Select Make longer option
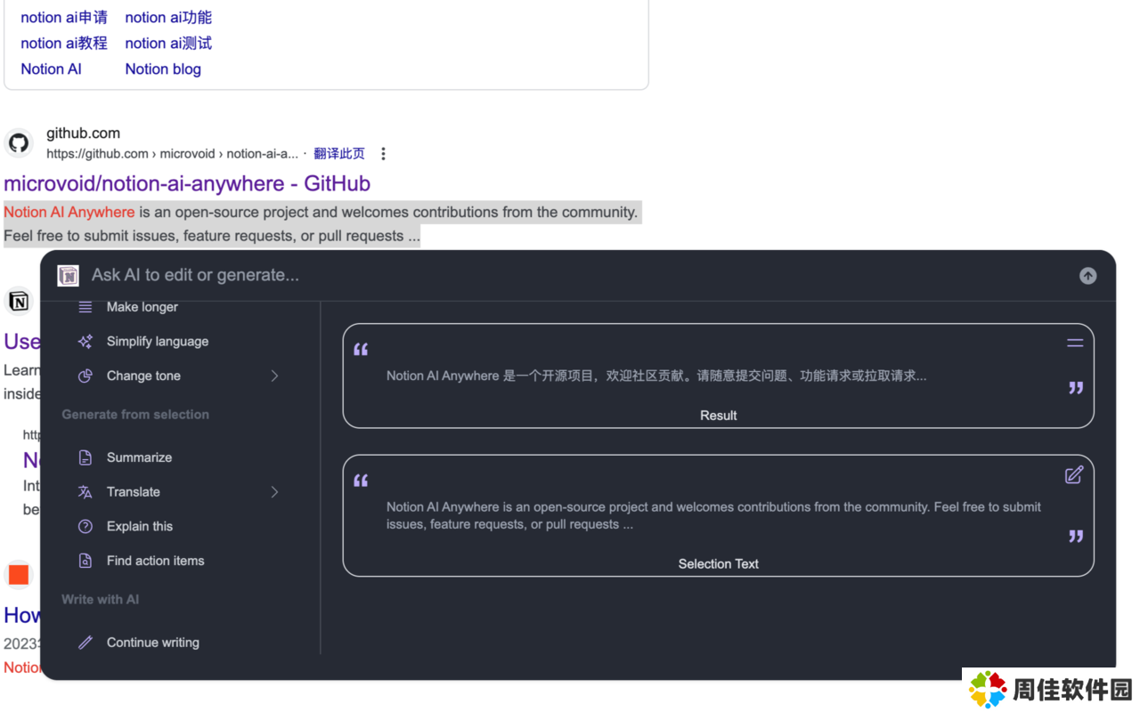Viewport: 1140px width, 712px height. pos(142,307)
